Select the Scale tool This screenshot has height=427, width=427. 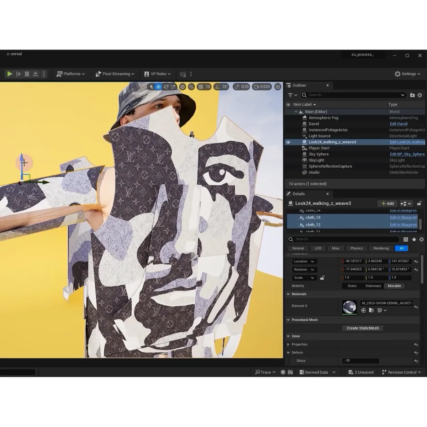coord(173,86)
